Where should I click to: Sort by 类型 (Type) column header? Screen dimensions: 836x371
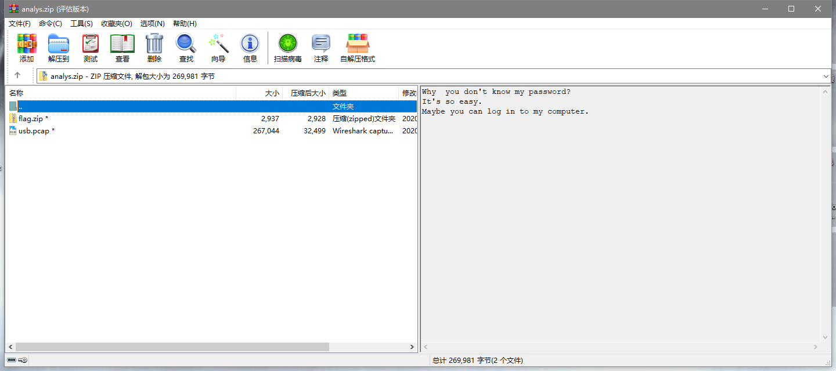[x=364, y=93]
